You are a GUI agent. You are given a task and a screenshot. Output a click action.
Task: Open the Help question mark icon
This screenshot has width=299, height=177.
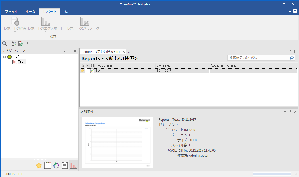pyautogui.click(x=295, y=11)
